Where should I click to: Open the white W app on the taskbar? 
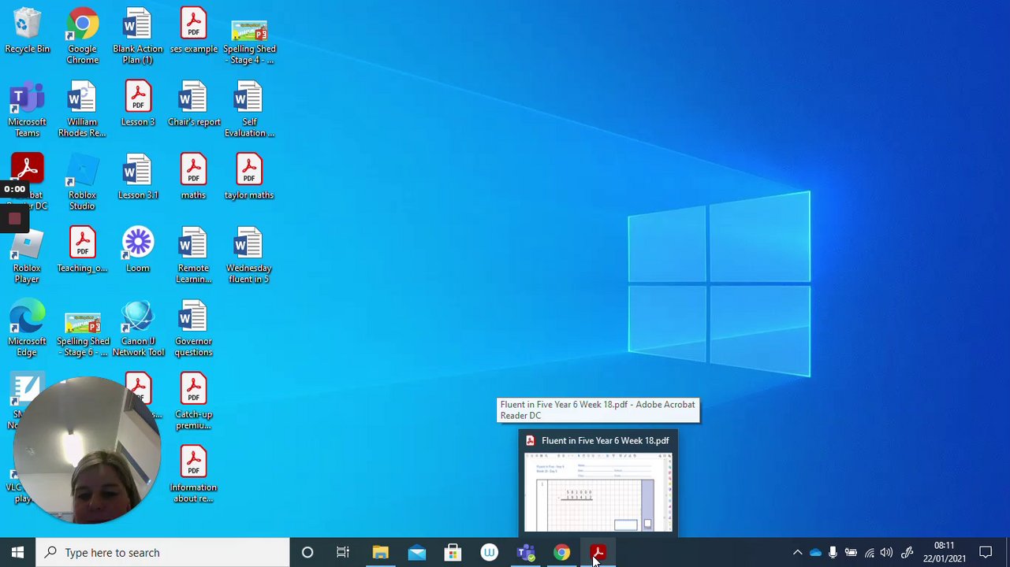489,553
